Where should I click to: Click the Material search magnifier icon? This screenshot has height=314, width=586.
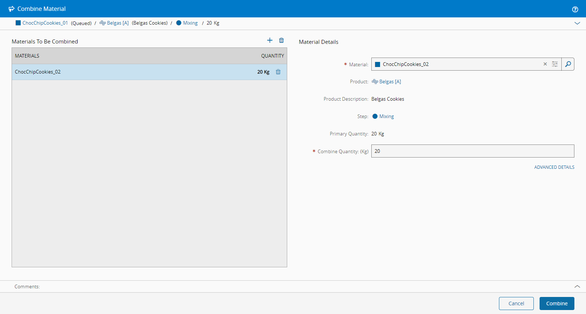568,64
